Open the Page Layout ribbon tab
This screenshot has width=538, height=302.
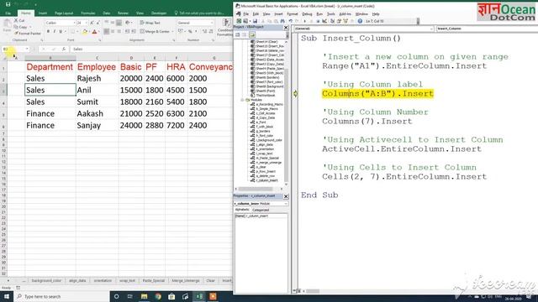pyautogui.click(x=64, y=13)
